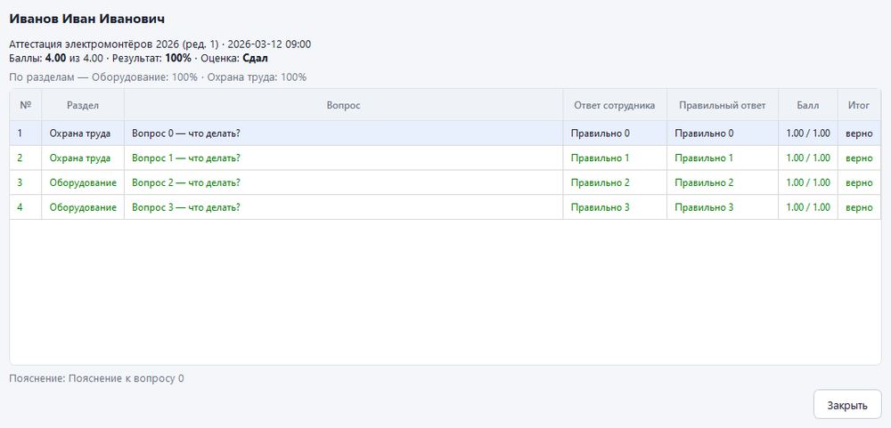Click 'Охрана труда' cell in row 2

pyautogui.click(x=83, y=157)
